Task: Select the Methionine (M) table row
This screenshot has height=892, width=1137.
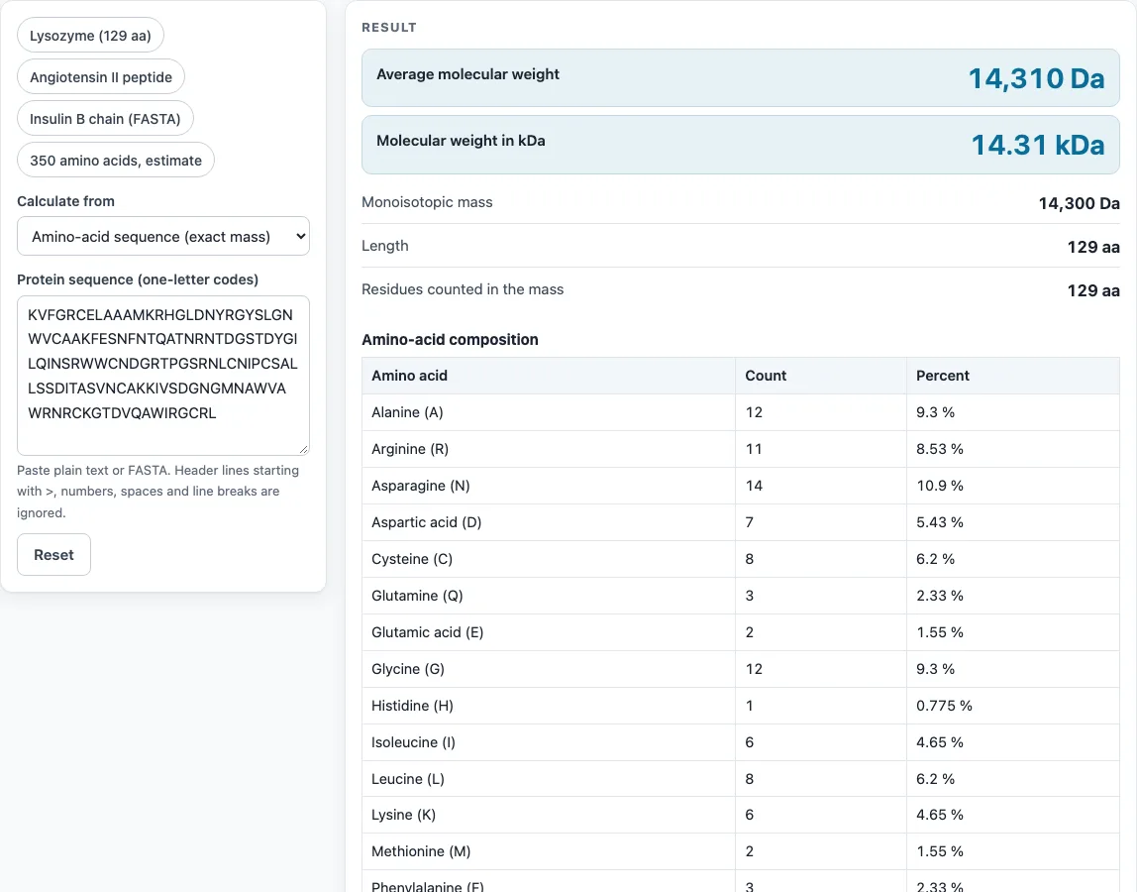Action: [x=741, y=851]
